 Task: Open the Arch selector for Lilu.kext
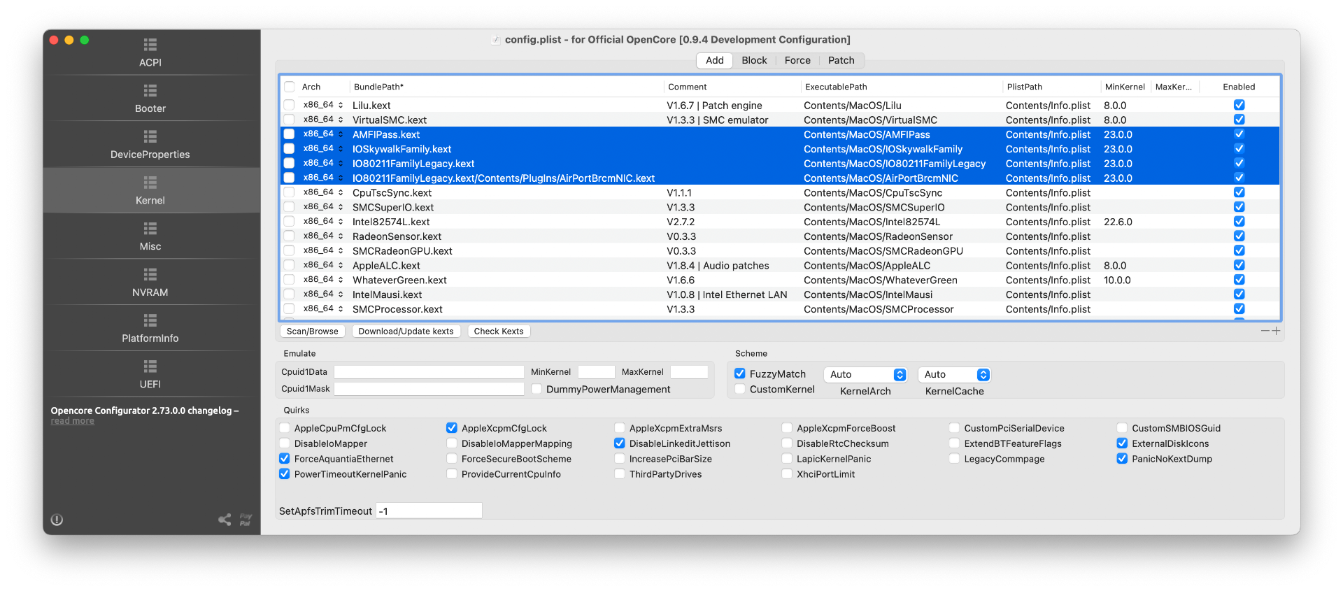pyautogui.click(x=323, y=106)
